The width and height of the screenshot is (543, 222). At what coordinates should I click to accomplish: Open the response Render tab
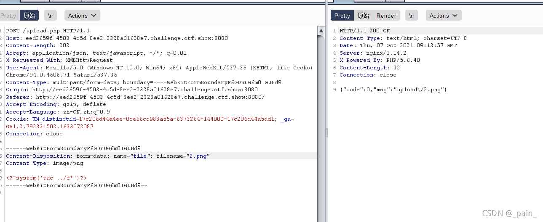386,16
